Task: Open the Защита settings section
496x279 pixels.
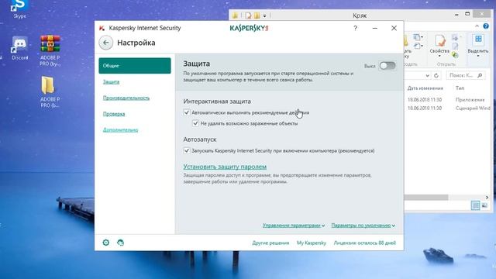Action: tap(111, 82)
